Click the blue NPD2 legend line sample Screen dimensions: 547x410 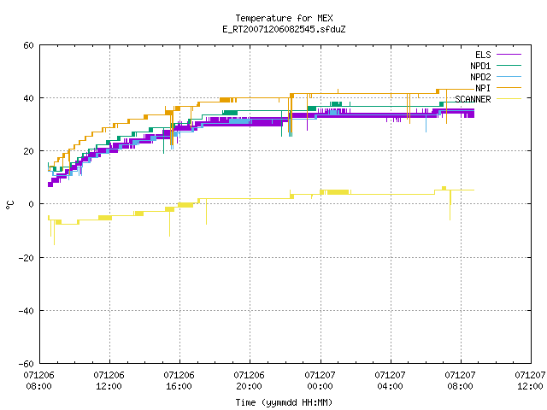pyautogui.click(x=509, y=77)
